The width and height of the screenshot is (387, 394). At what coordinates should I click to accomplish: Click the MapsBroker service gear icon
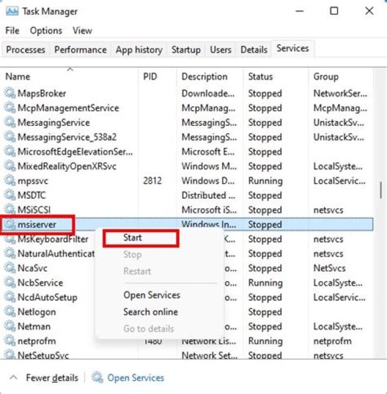click(x=10, y=93)
